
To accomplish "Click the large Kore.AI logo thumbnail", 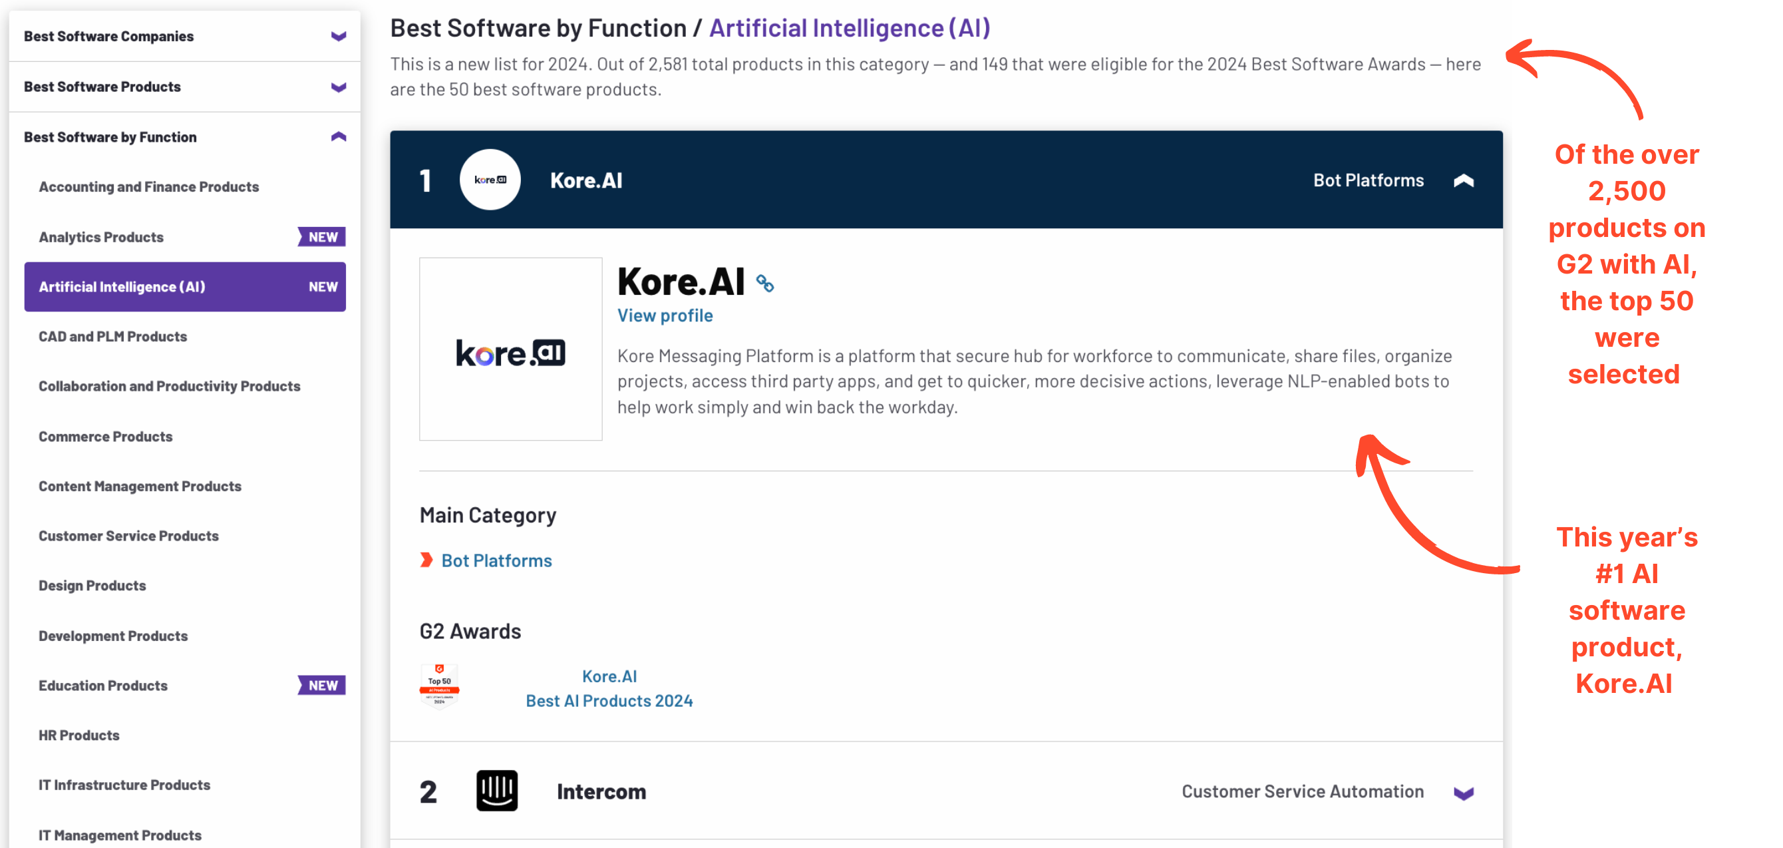I will coord(511,349).
